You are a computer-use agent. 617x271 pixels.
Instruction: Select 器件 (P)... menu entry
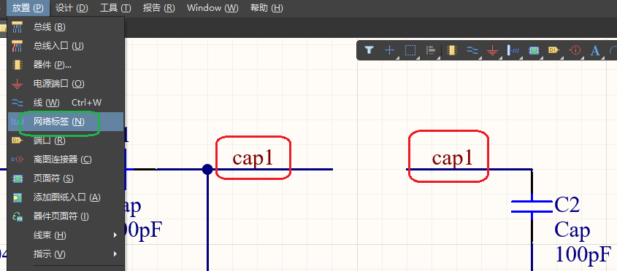click(66, 65)
